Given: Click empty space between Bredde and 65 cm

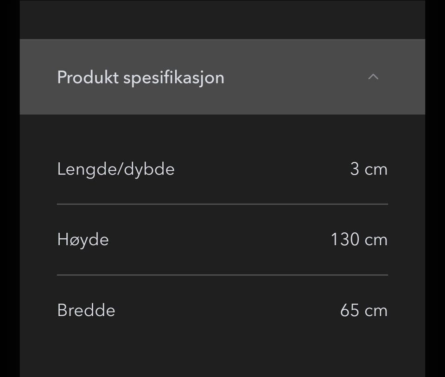Looking at the screenshot, I should 227,310.
